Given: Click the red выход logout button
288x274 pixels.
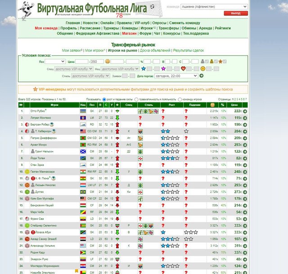Looking at the screenshot, I should pyautogui.click(x=236, y=13).
